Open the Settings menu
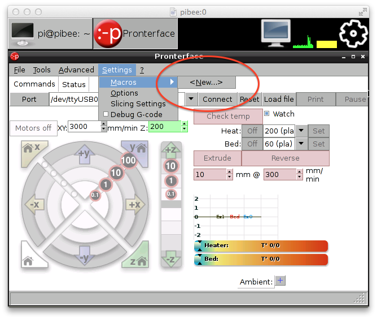The height and width of the screenshot is (319, 377). (117, 70)
